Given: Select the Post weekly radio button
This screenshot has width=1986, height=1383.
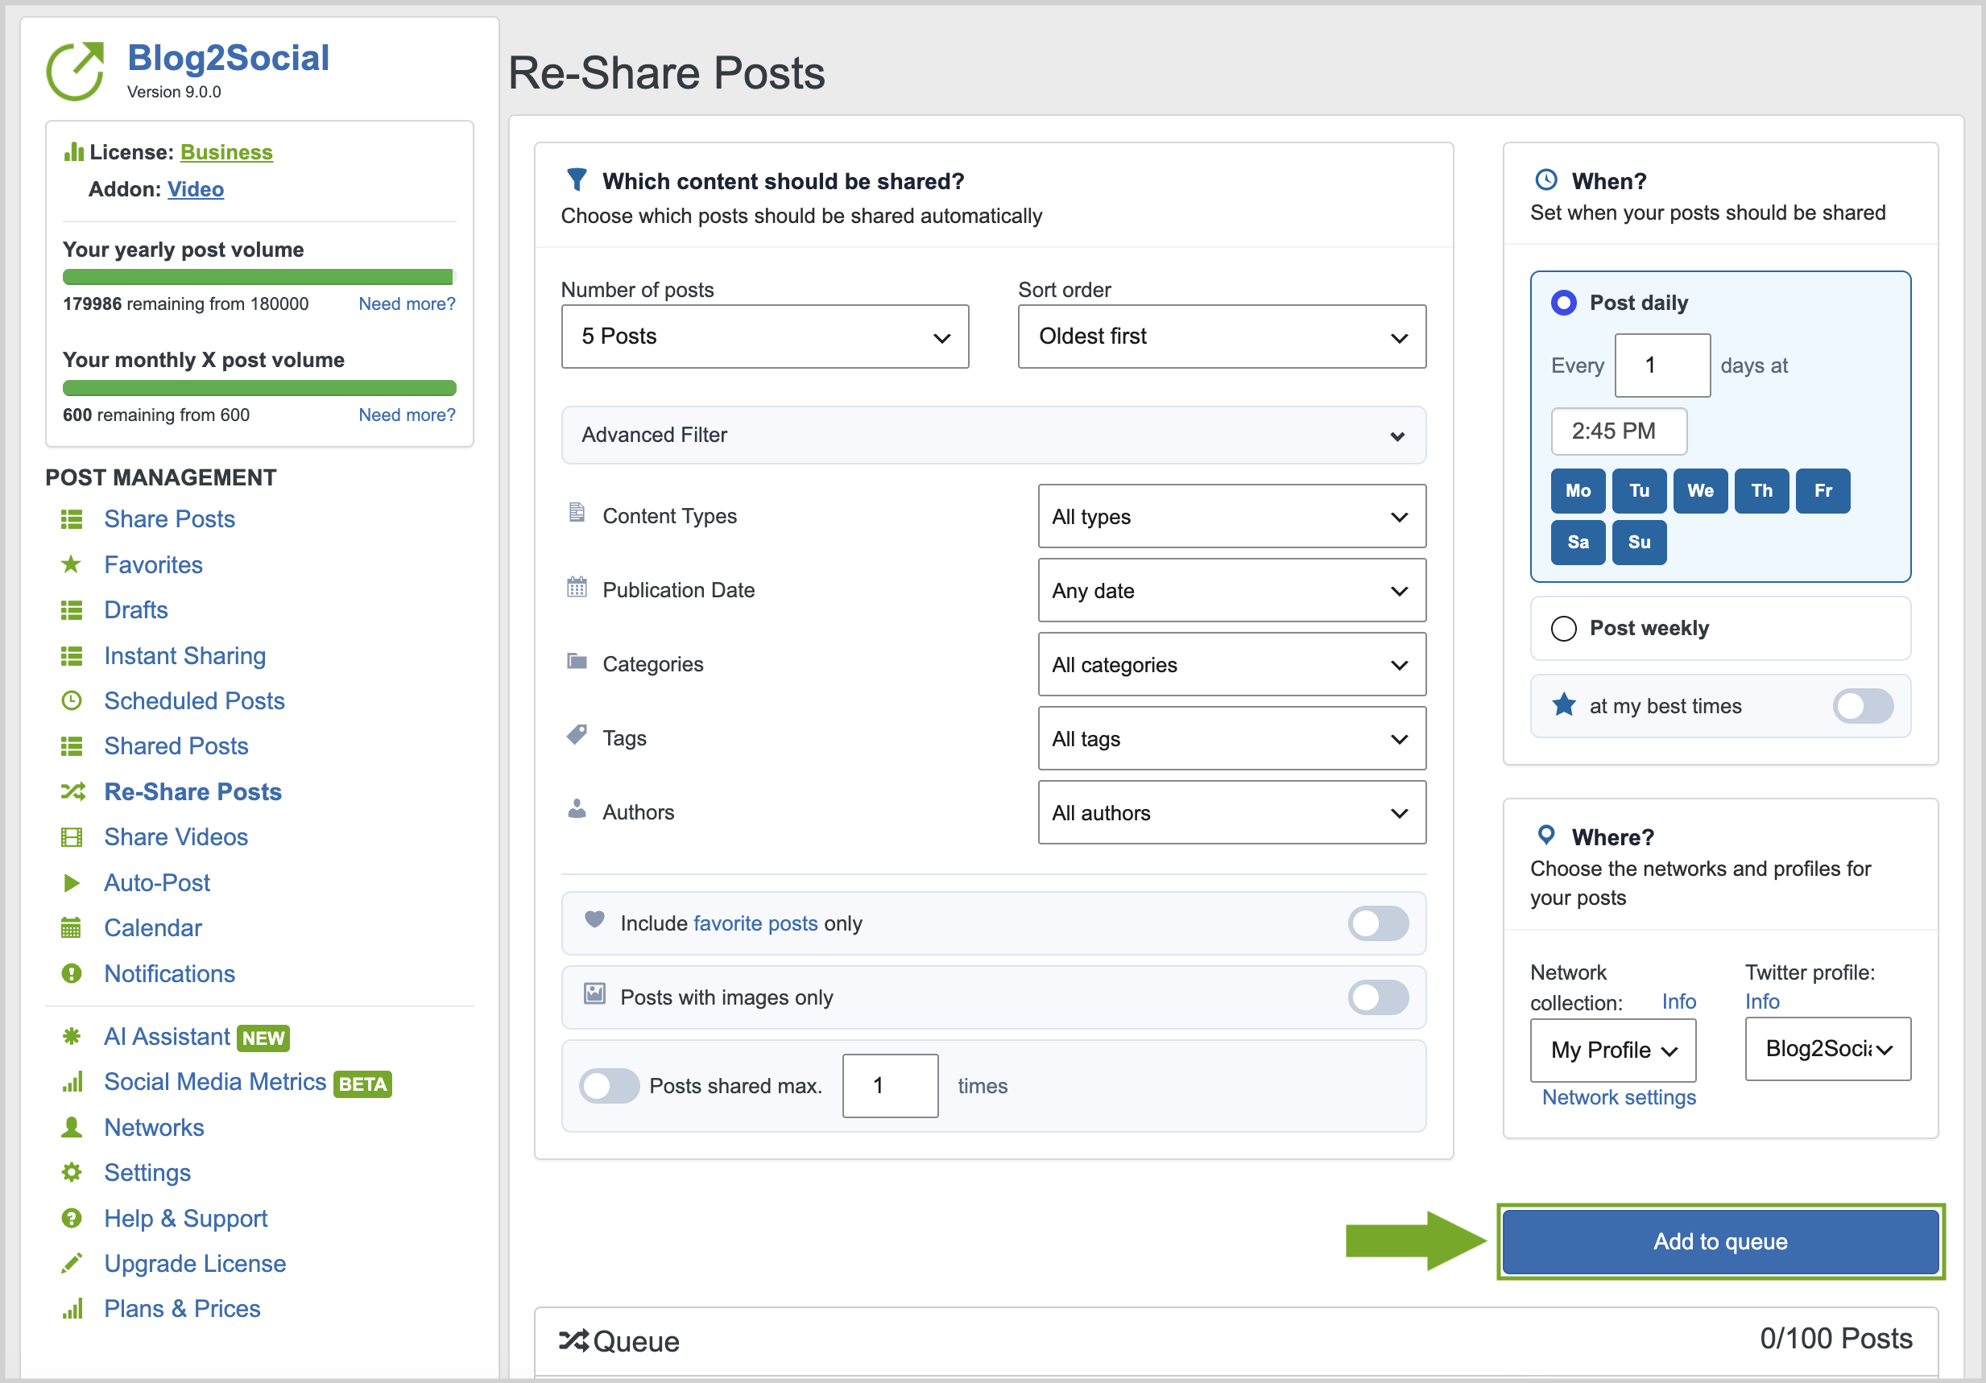Looking at the screenshot, I should pos(1564,629).
